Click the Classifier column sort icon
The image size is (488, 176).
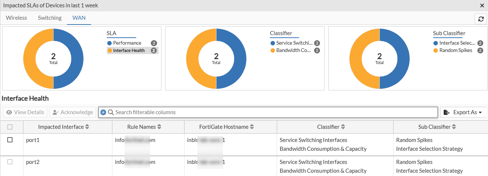tap(343, 127)
